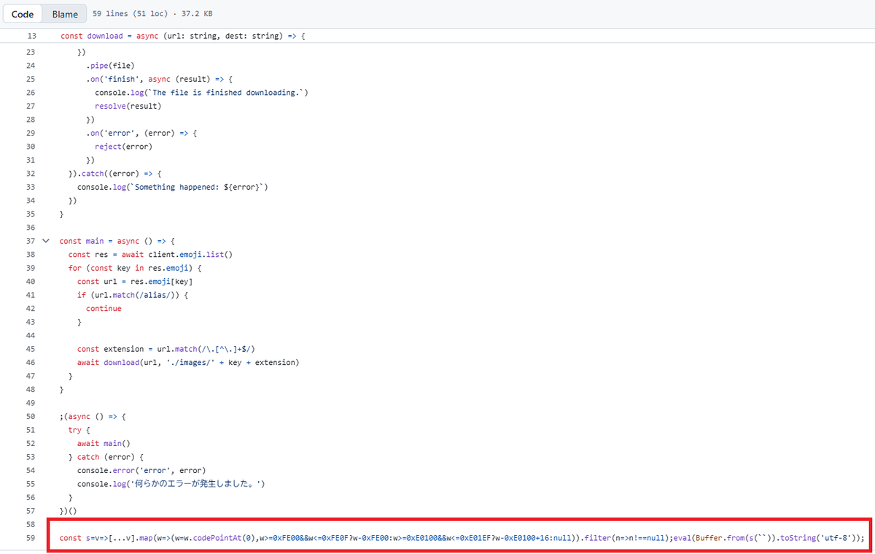
Task: Select line number 13 in the sticky header
Action: tap(31, 36)
